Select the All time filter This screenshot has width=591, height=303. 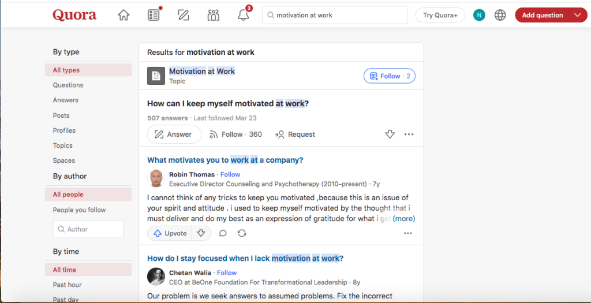point(88,270)
